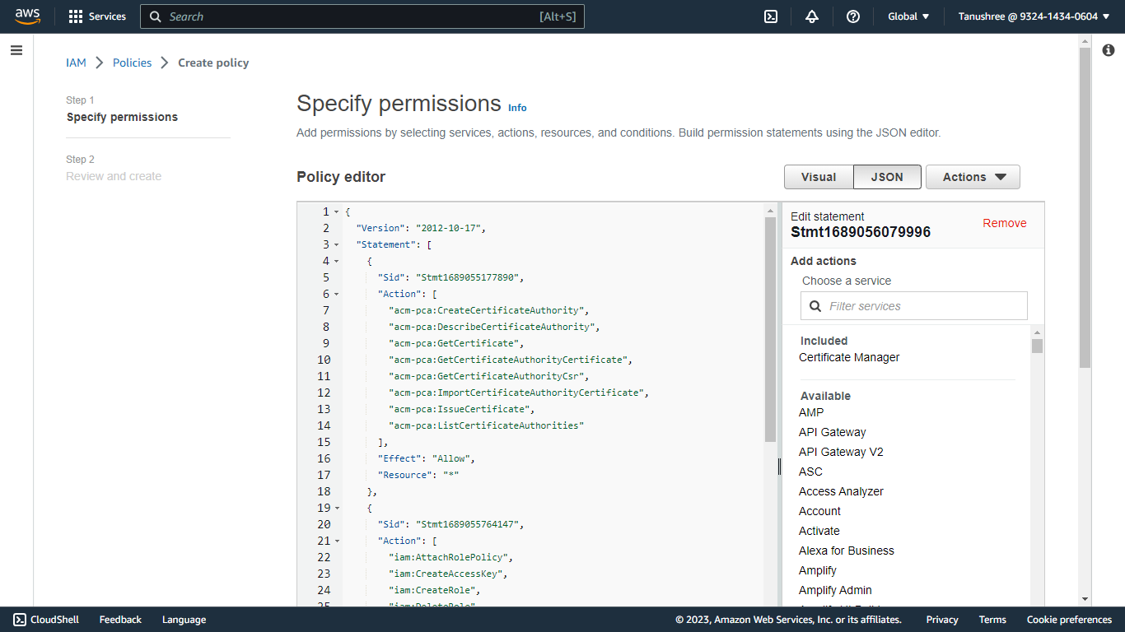Collapse Action array fold on line 6
The image size is (1125, 632).
point(336,295)
